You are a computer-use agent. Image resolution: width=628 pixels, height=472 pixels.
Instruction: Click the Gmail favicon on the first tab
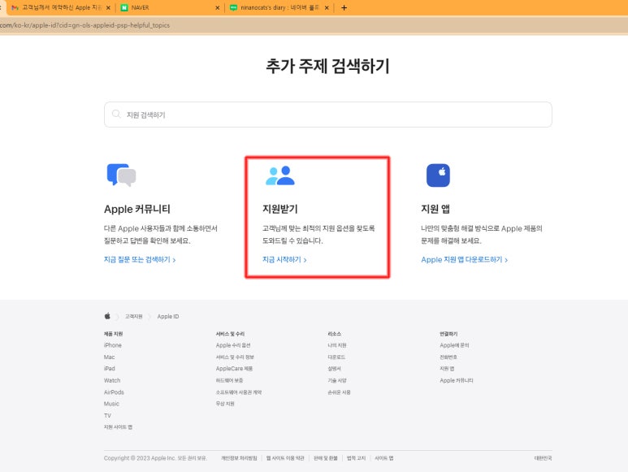[x=15, y=7]
